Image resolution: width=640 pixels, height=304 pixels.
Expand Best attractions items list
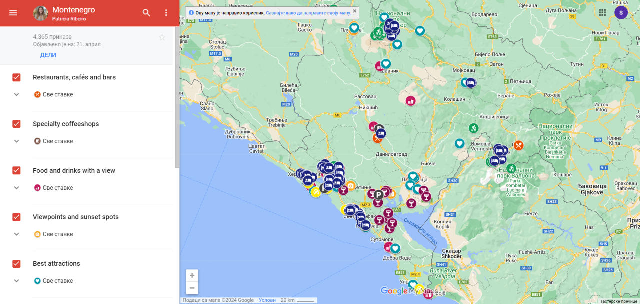click(16, 281)
